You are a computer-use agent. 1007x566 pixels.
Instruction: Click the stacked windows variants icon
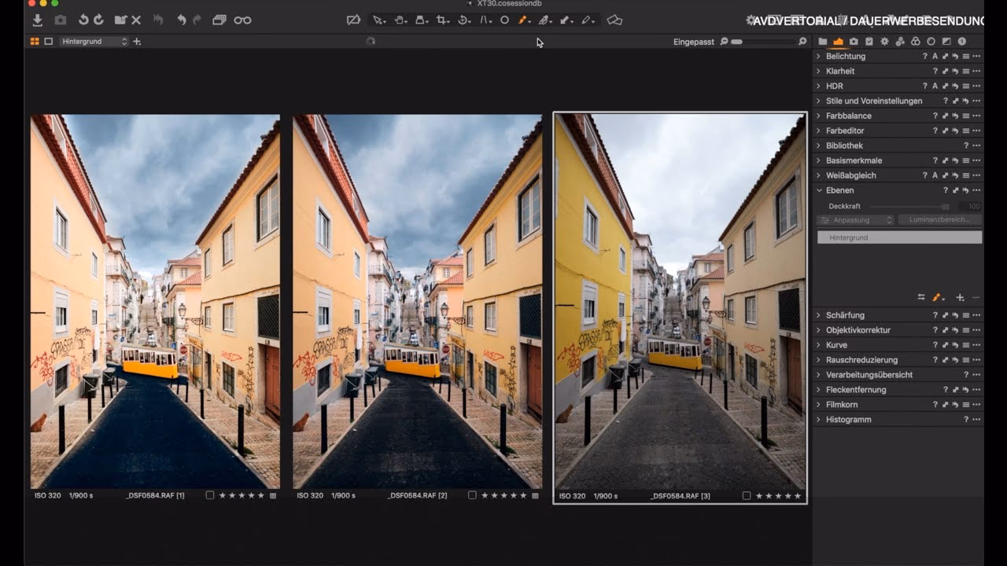click(x=219, y=20)
